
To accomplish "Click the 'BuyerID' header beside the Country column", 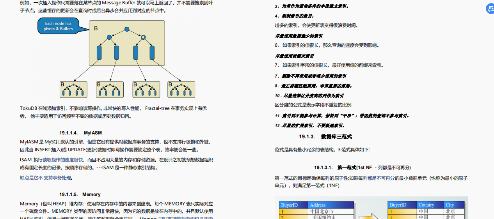I will [402, 205].
